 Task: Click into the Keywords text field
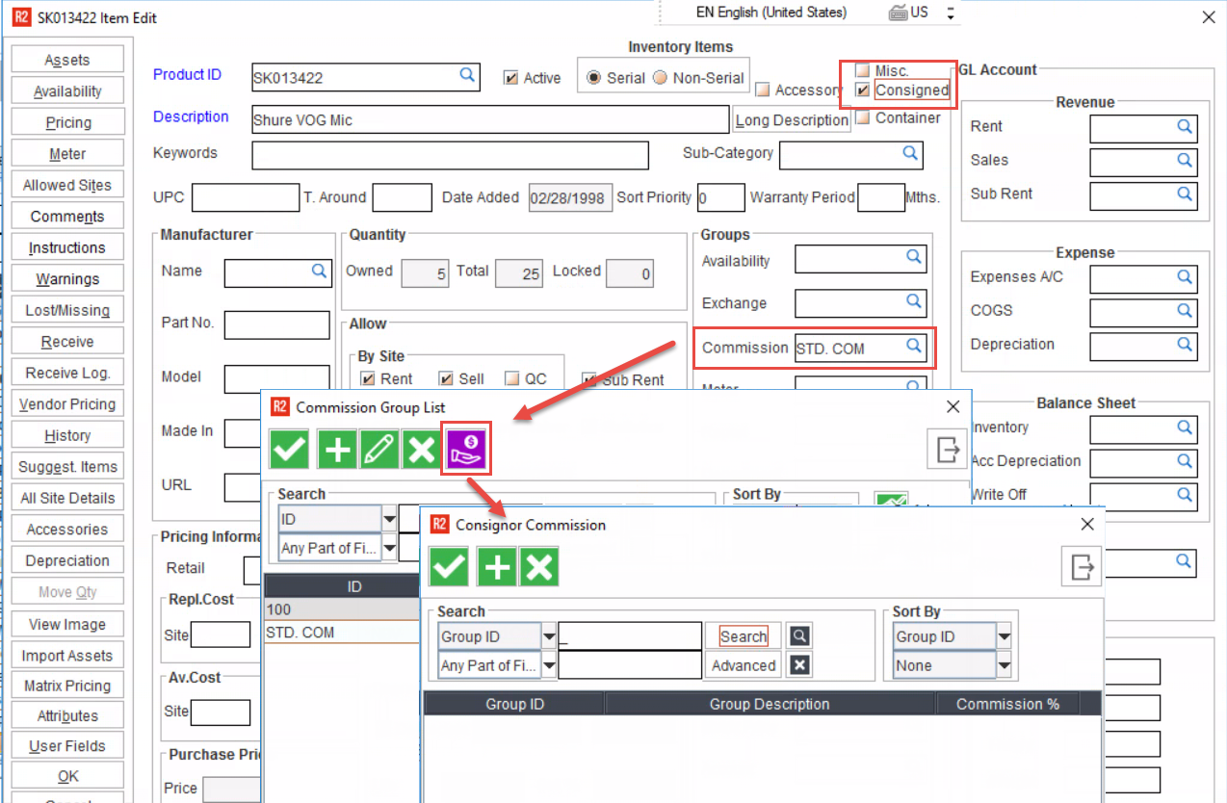[x=450, y=154]
